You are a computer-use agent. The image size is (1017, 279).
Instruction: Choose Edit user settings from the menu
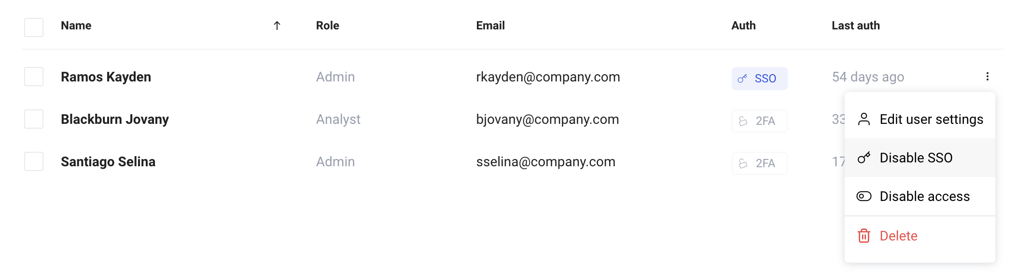(x=920, y=119)
